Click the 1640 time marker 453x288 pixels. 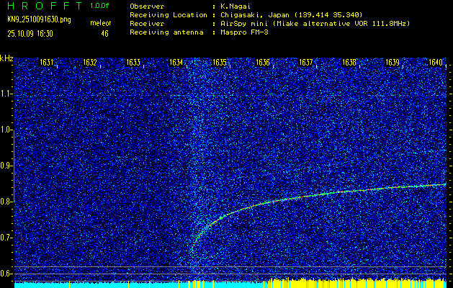435,63
